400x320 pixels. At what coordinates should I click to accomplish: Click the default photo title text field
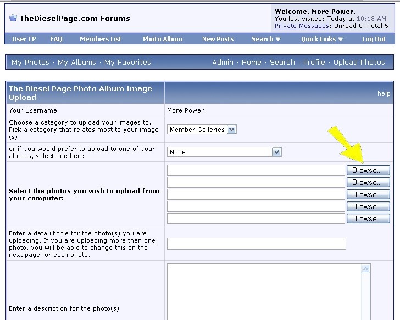tap(256, 244)
